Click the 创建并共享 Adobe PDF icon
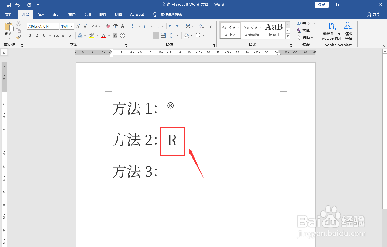 coord(331,30)
